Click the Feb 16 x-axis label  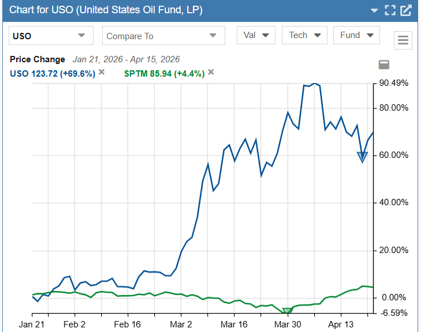(127, 325)
